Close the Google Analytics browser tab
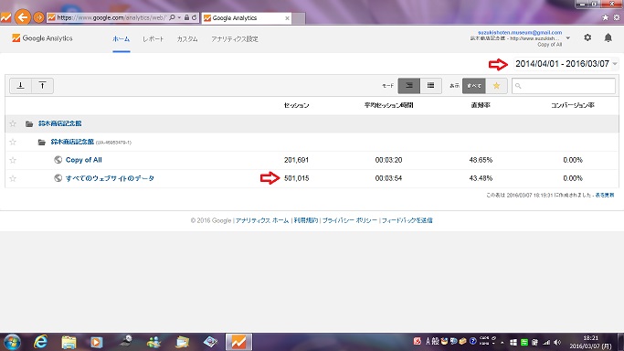The width and height of the screenshot is (624, 351). point(287,18)
